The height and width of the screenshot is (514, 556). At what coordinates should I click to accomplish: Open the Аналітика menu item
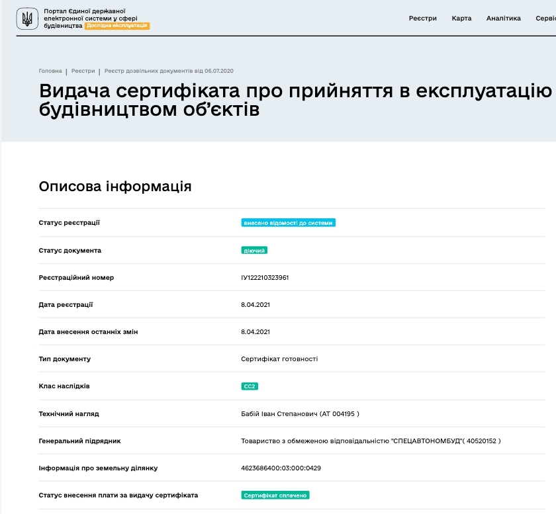[504, 19]
